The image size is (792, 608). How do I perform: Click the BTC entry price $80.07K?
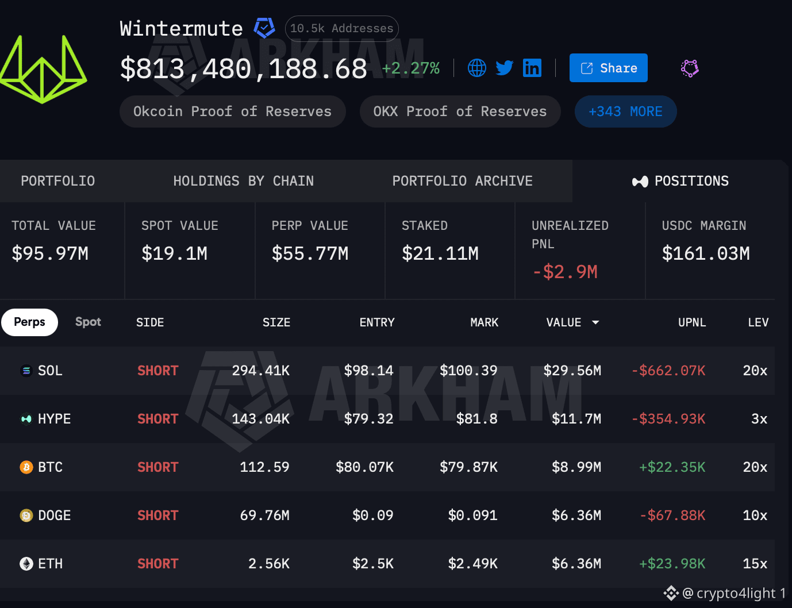(365, 467)
